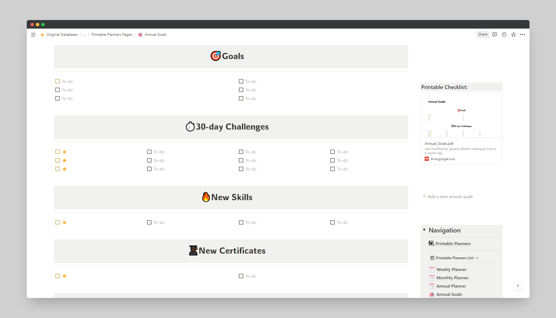Expand the breadcrumb ellipsis path
The width and height of the screenshot is (556, 318).
click(x=85, y=35)
